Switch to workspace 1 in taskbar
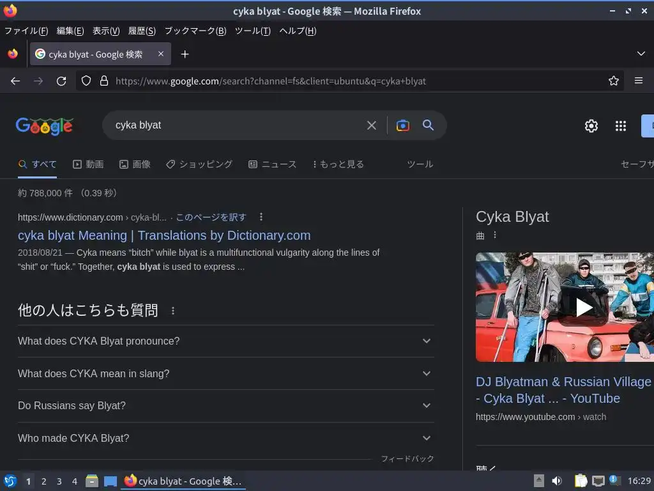The height and width of the screenshot is (491, 654). [28, 481]
